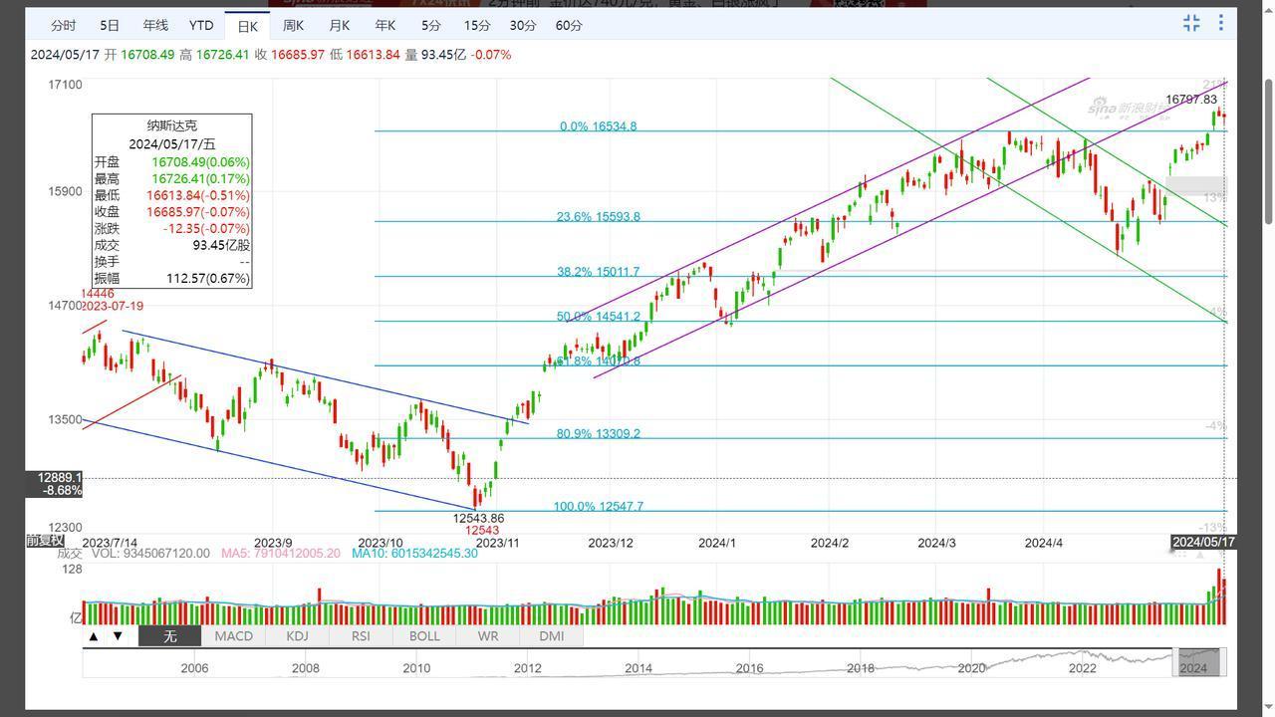Click the 17100 y-axis price label
The width and height of the screenshot is (1275, 717).
coord(66,85)
